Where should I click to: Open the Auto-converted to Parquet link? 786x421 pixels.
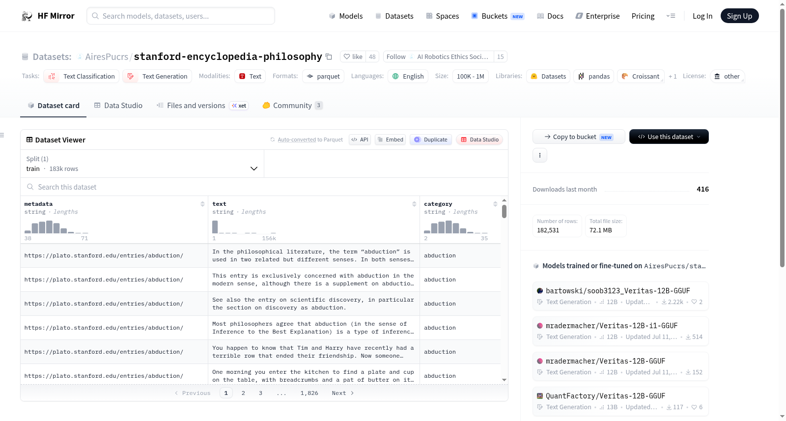tap(297, 140)
